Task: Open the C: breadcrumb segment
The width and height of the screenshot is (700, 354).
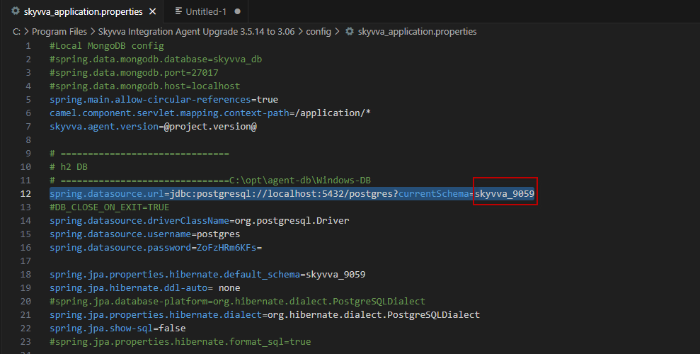Action: coord(17,32)
